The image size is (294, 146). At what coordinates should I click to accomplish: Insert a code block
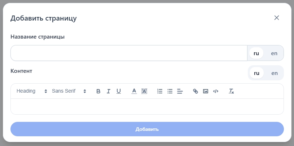tap(216, 91)
